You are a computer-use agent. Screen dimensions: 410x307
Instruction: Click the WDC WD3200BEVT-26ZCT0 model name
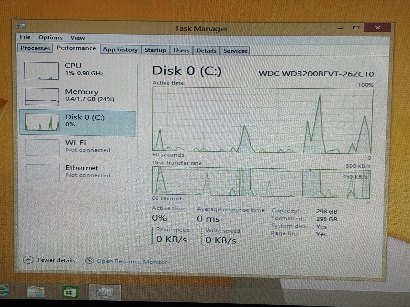point(316,74)
